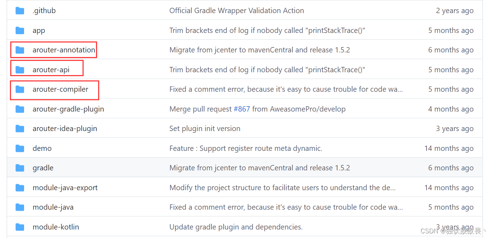Click the folder icon next to module-kotlin
Screen dimensions: 491x238
point(20,227)
